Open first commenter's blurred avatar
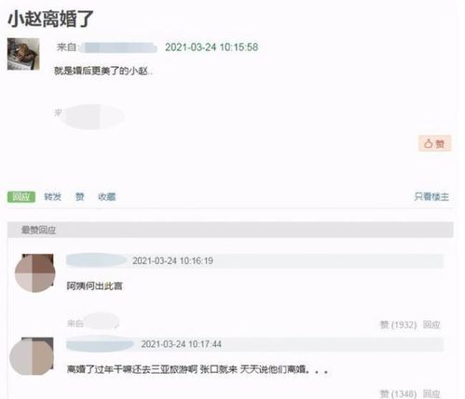The image size is (465, 399). pyautogui.click(x=34, y=273)
